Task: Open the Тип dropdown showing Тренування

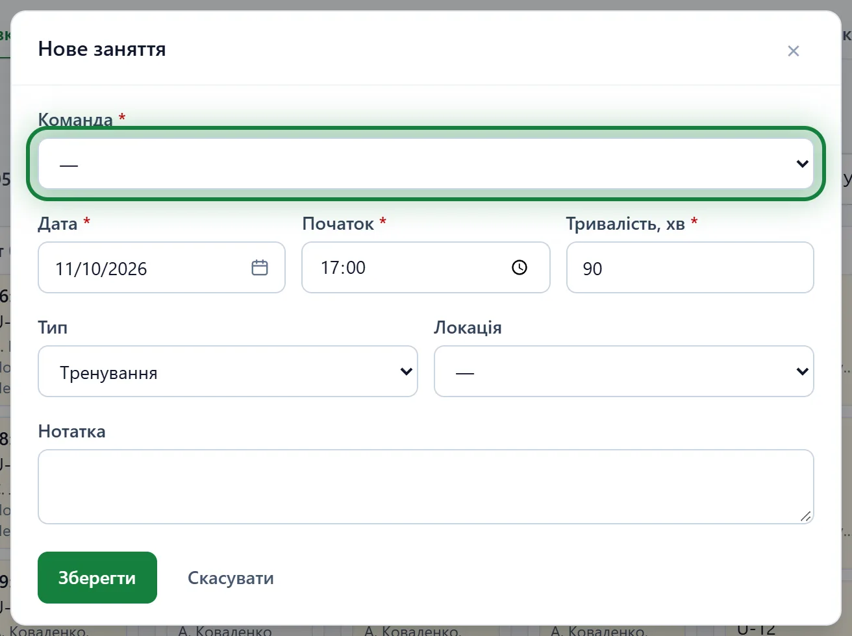Action: click(x=228, y=371)
